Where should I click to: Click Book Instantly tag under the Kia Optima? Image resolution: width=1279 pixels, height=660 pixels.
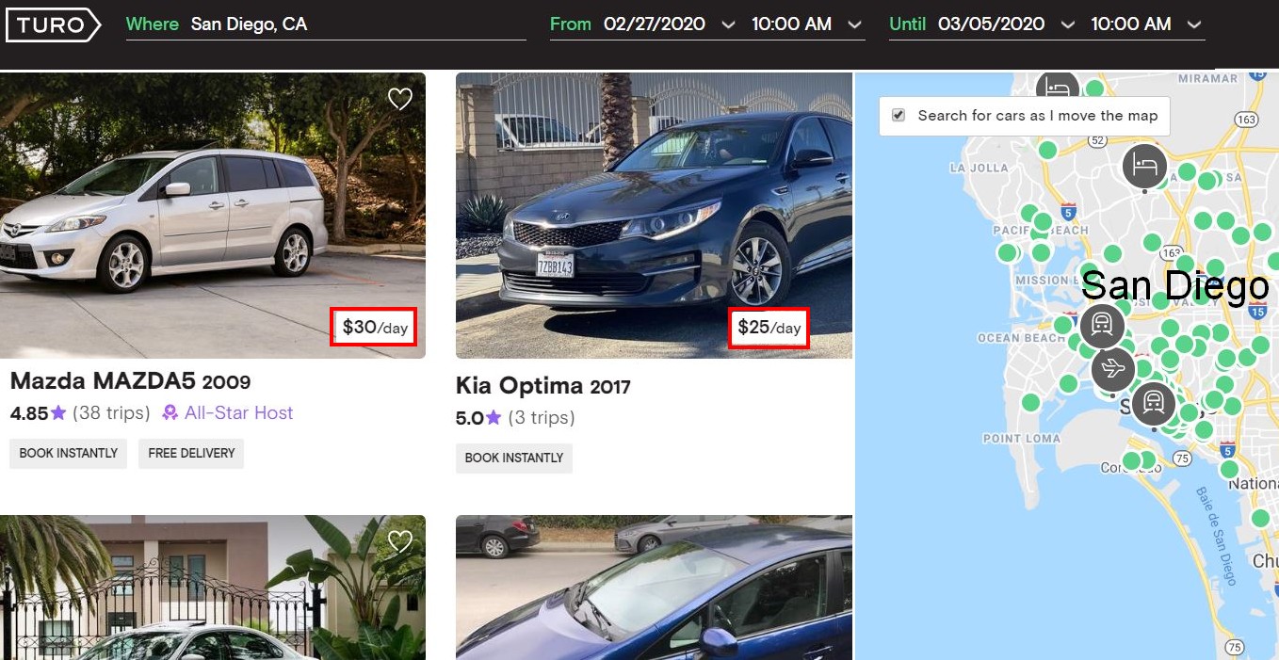tap(514, 458)
